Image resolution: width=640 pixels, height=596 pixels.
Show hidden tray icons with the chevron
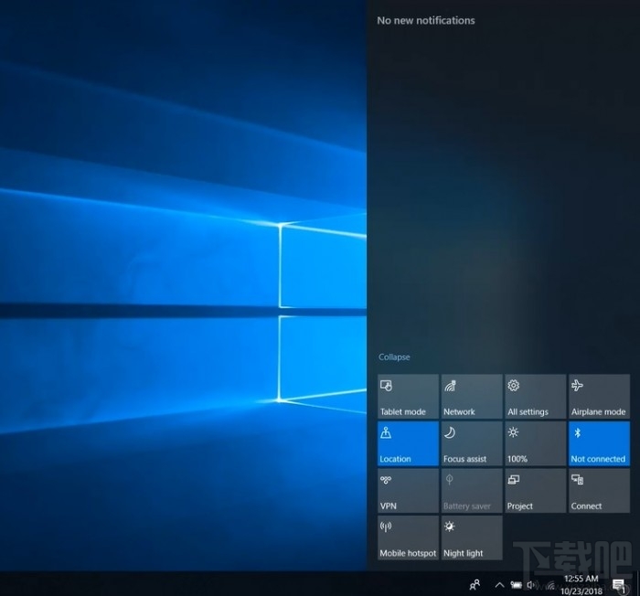click(499, 585)
